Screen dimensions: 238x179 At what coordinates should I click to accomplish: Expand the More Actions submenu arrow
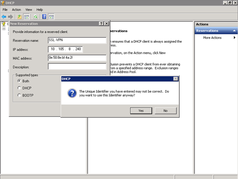point(234,38)
